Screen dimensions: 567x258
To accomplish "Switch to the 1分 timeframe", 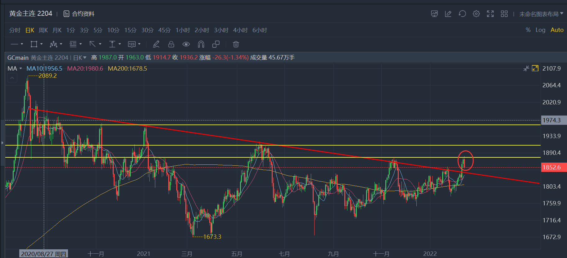I will tap(70, 30).
